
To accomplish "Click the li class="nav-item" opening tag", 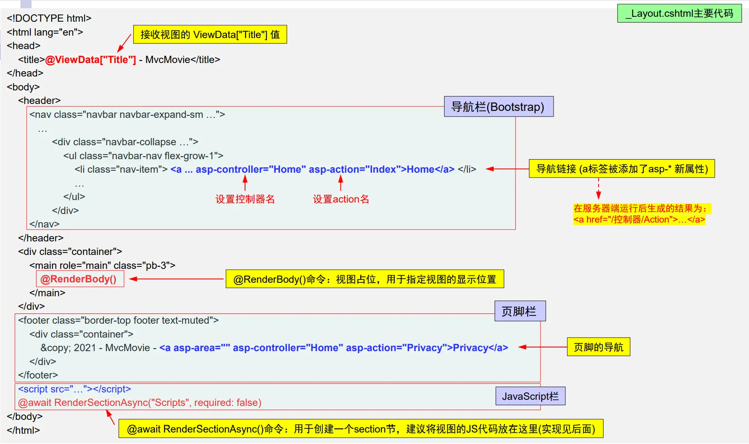I will click(x=121, y=169).
